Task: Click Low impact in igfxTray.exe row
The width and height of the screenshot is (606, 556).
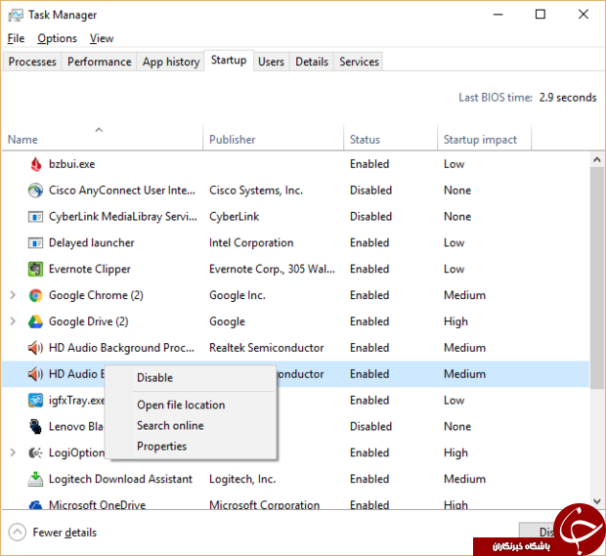Action: [454, 401]
